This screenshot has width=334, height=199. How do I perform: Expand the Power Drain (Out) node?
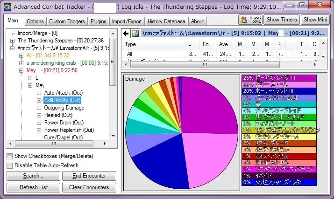click(x=39, y=123)
